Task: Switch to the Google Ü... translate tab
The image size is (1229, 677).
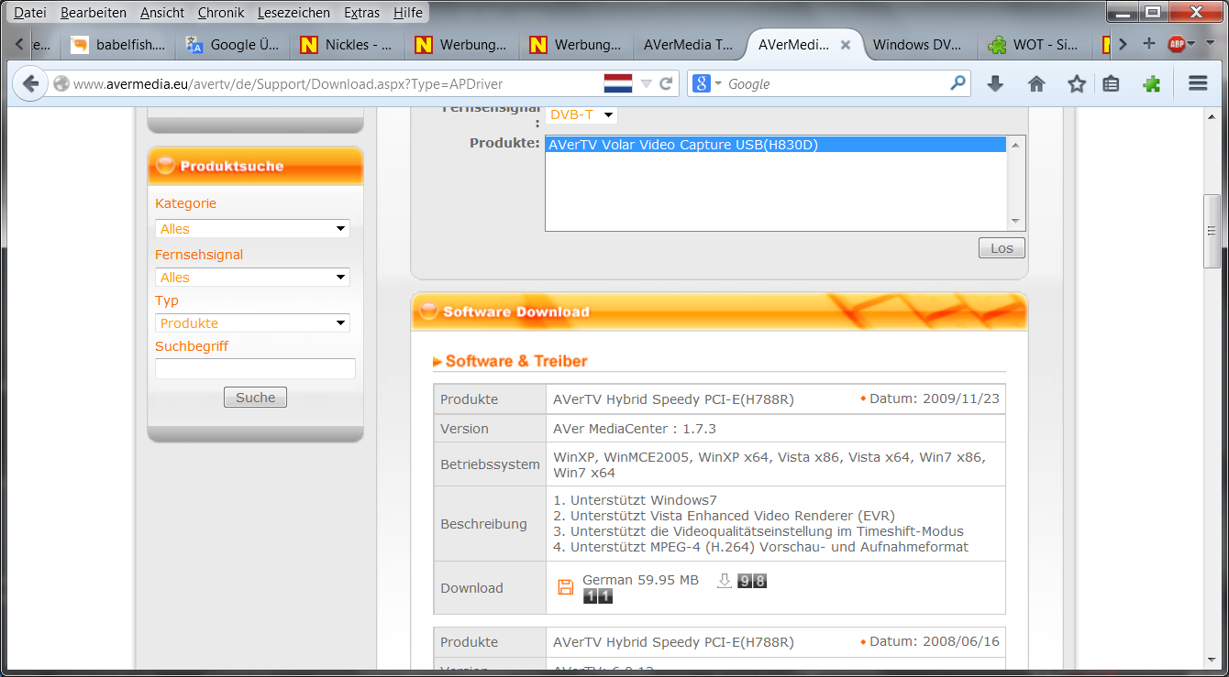Action: tap(233, 45)
